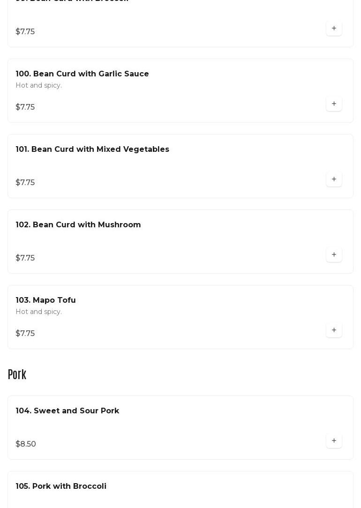Click the 103. Mapo Tofu title
The width and height of the screenshot is (361, 508).
45,300
